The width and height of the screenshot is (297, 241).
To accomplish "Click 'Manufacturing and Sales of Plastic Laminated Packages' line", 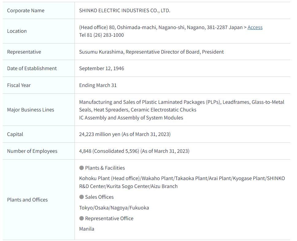I will 182,102.
